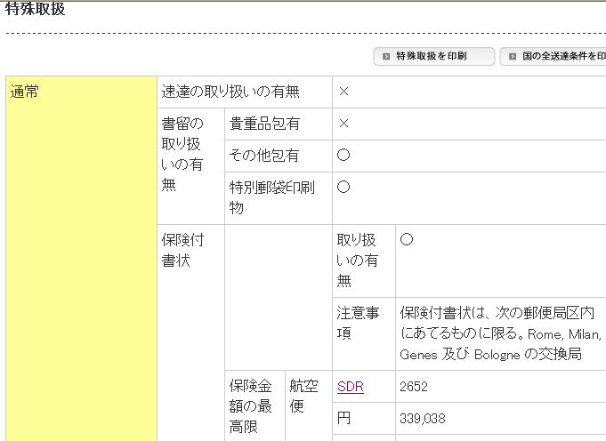The height and width of the screenshot is (441, 606).
Task: Click the その他包有 cell
Action: [279, 156]
